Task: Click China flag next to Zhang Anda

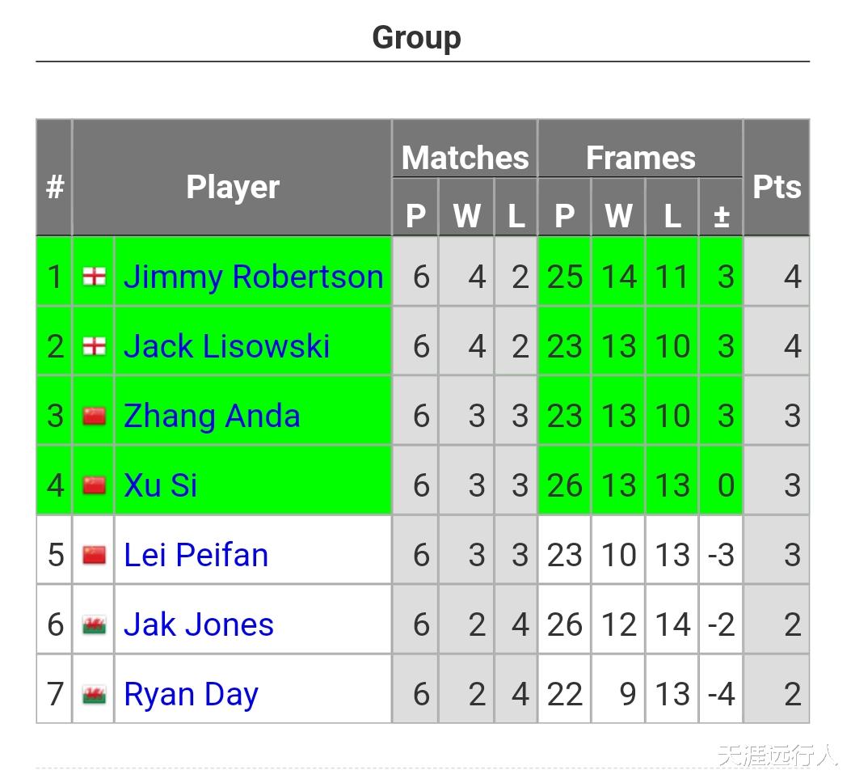Action: coord(94,416)
